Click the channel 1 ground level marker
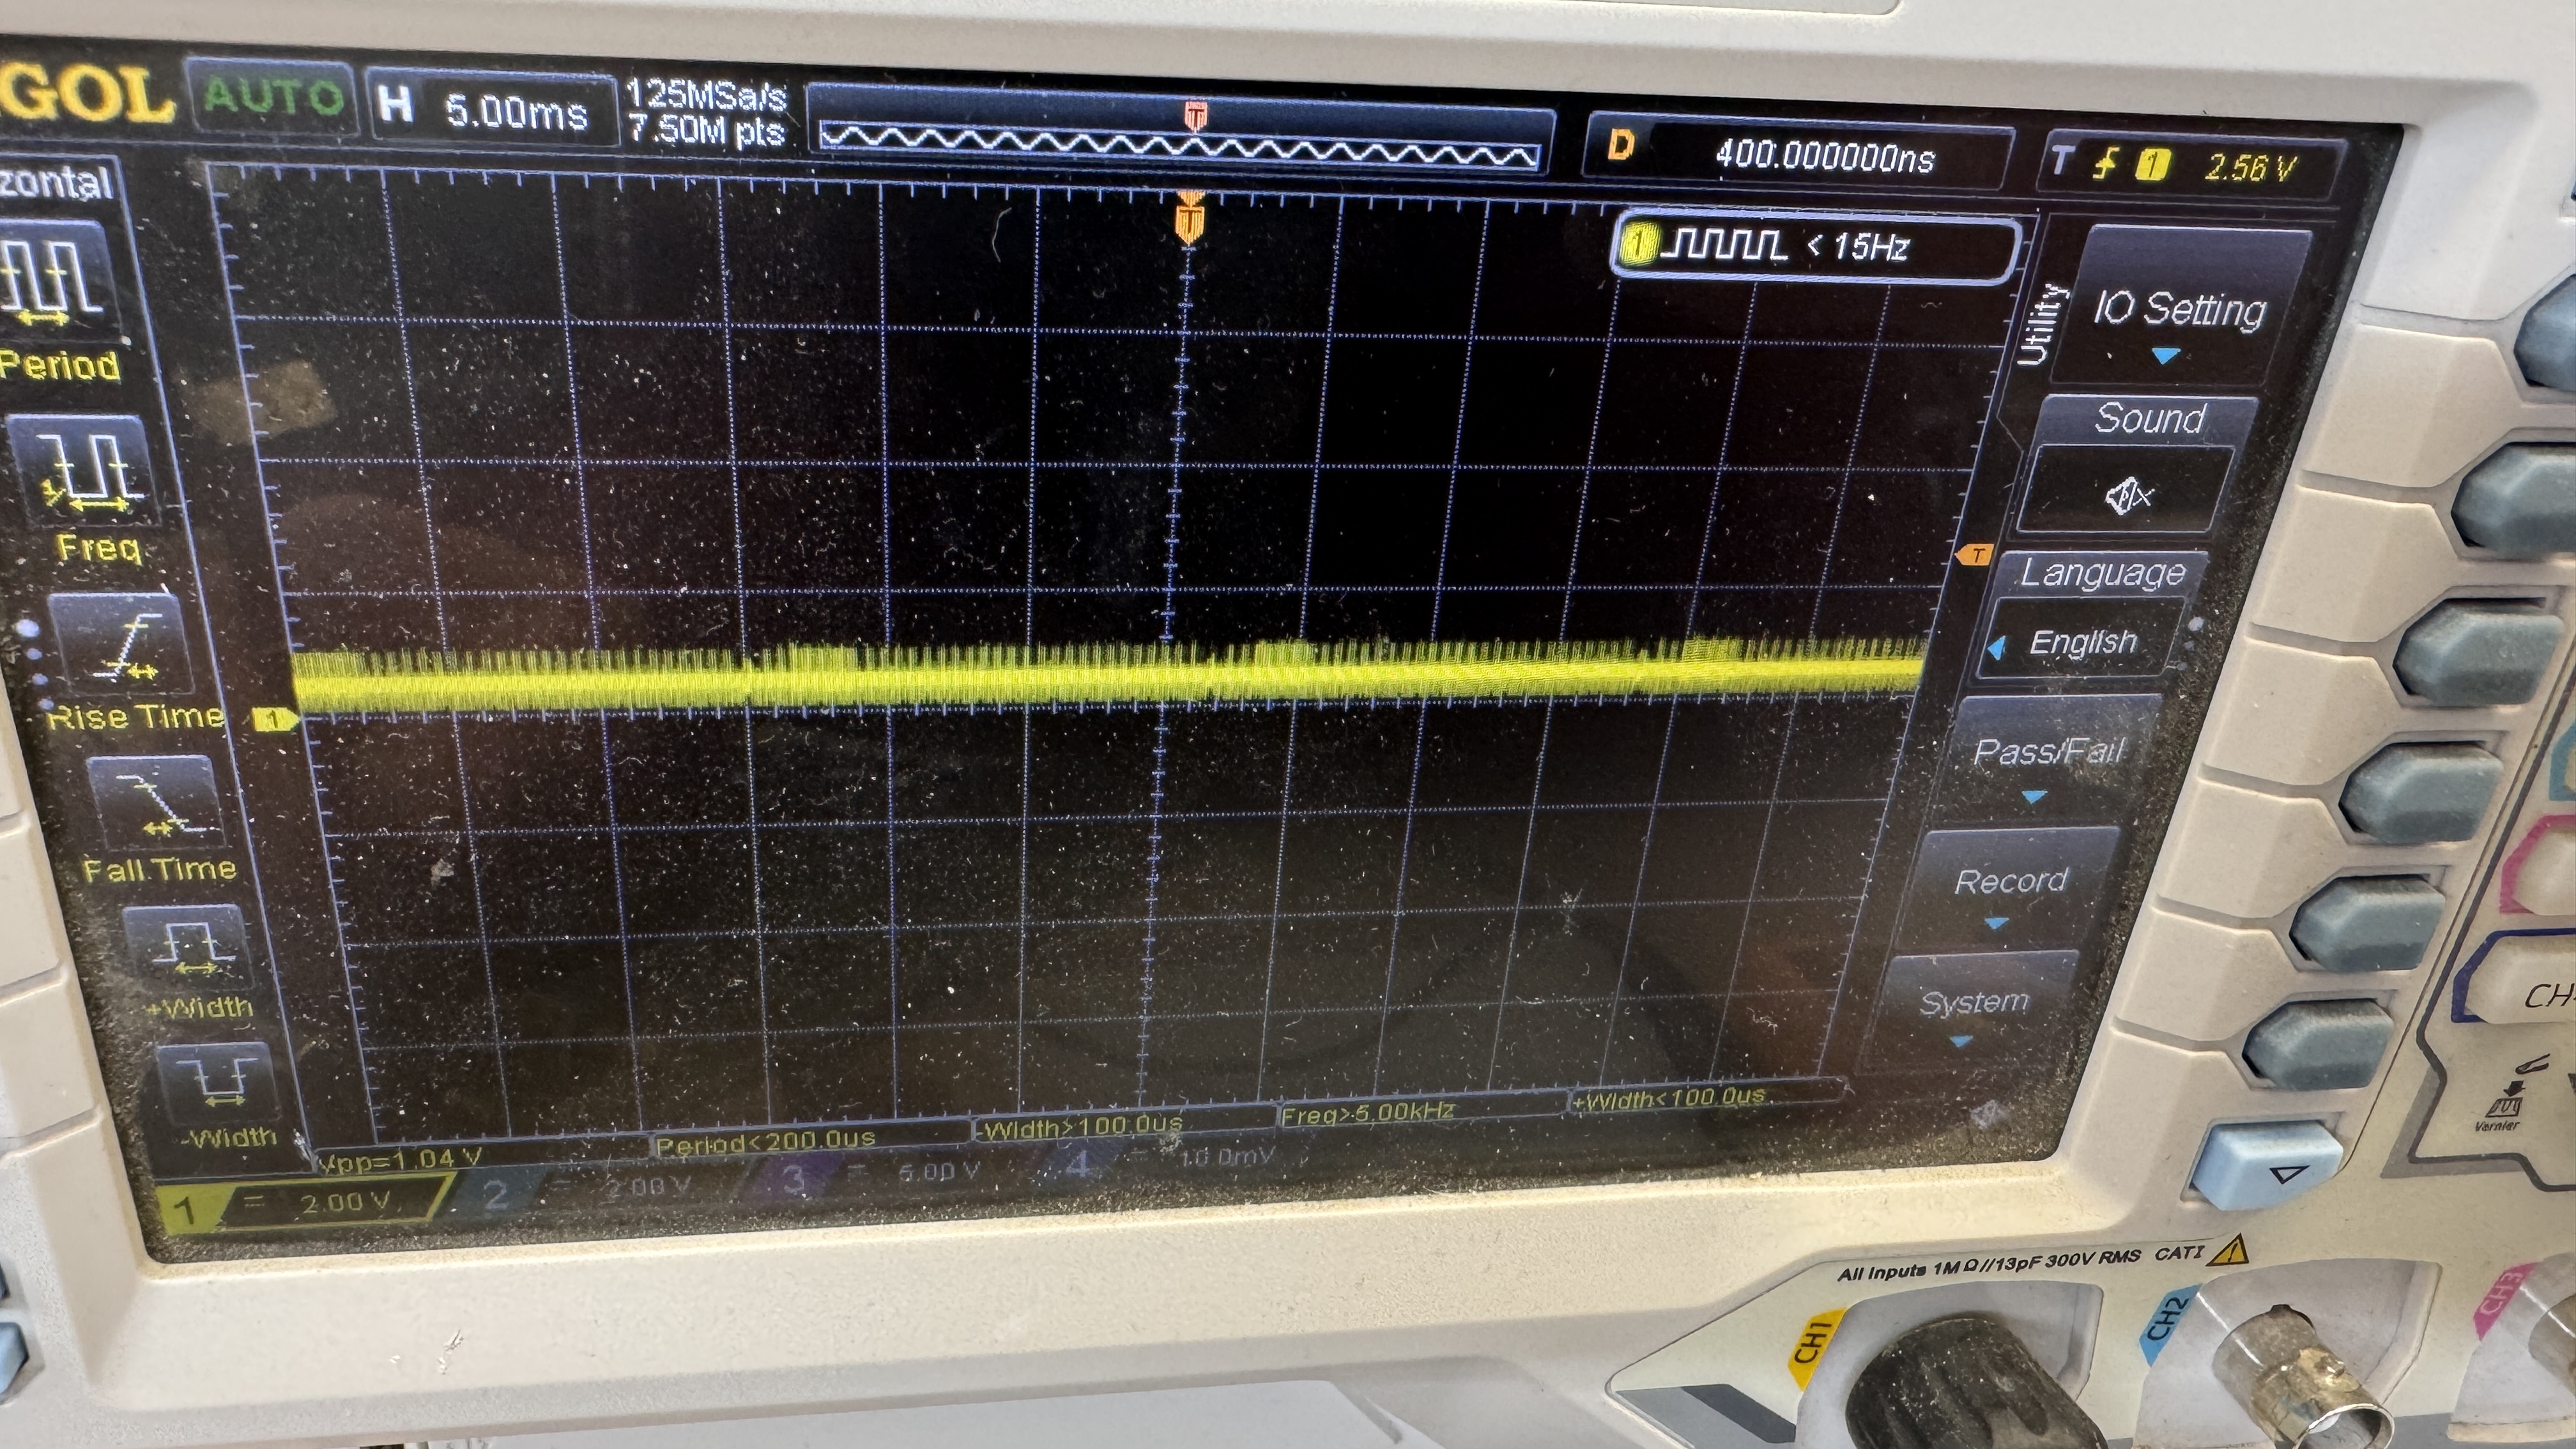 pos(274,718)
